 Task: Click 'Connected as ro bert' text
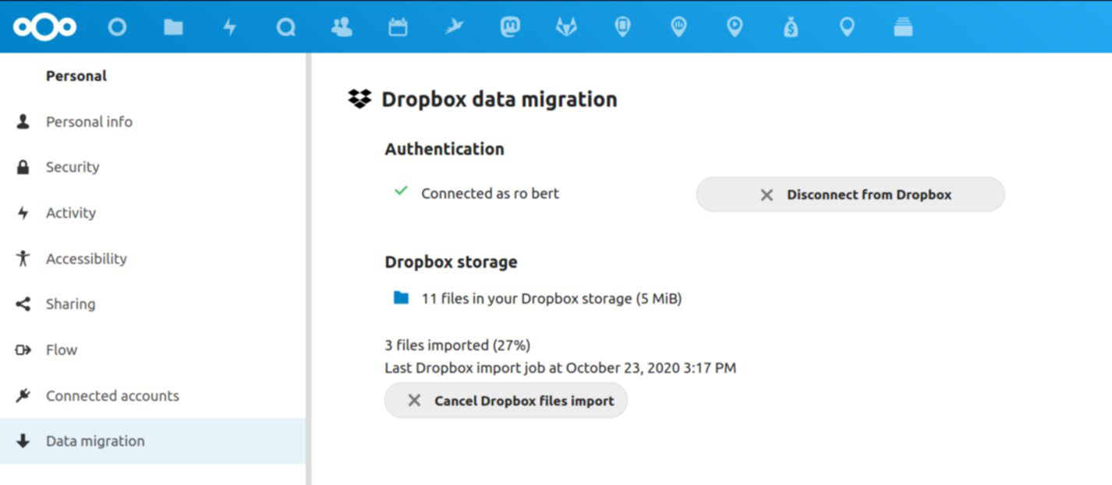[x=490, y=193]
